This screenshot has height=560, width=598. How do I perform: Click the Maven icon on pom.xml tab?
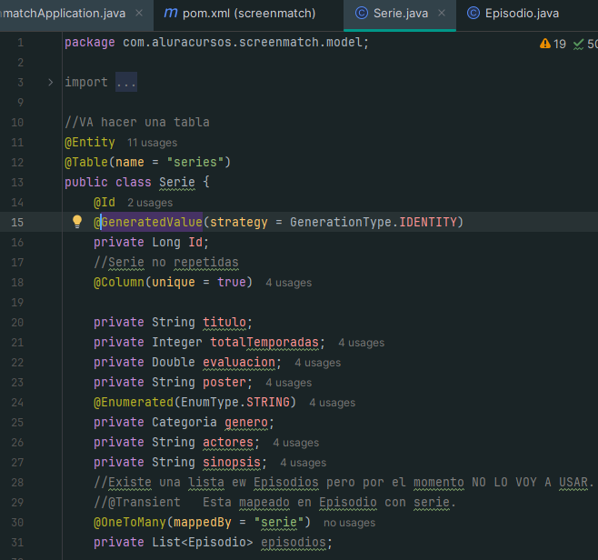[171, 14]
